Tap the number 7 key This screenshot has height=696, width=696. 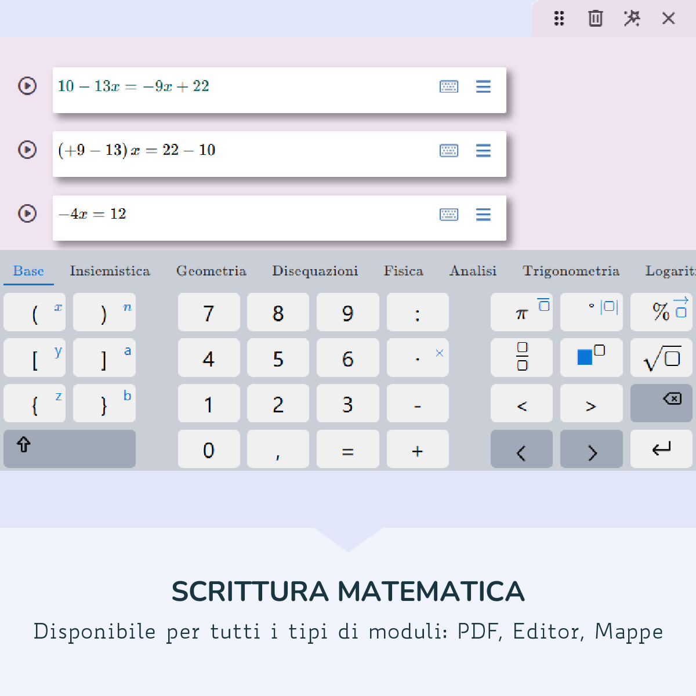(209, 312)
